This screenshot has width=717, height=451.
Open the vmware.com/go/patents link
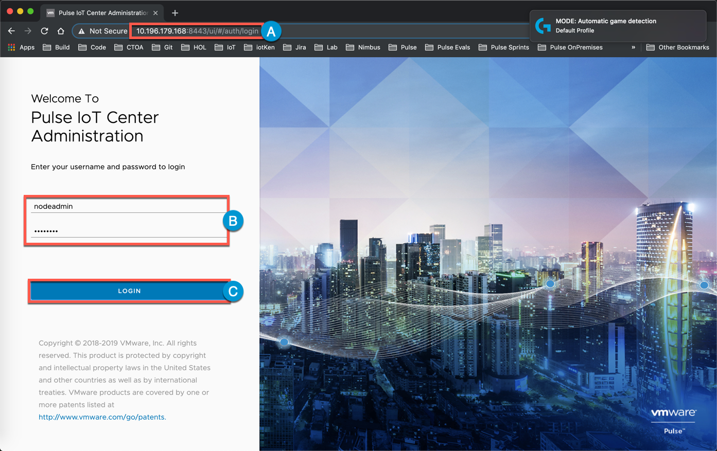click(102, 417)
